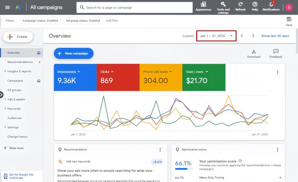Open the date range dropdown Jan 1 – 31, 2024
This screenshot has width=298, height=182.
point(216,36)
